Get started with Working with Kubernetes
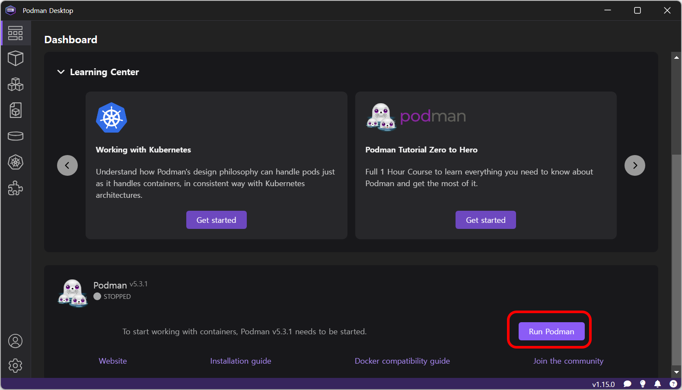 pos(217,220)
